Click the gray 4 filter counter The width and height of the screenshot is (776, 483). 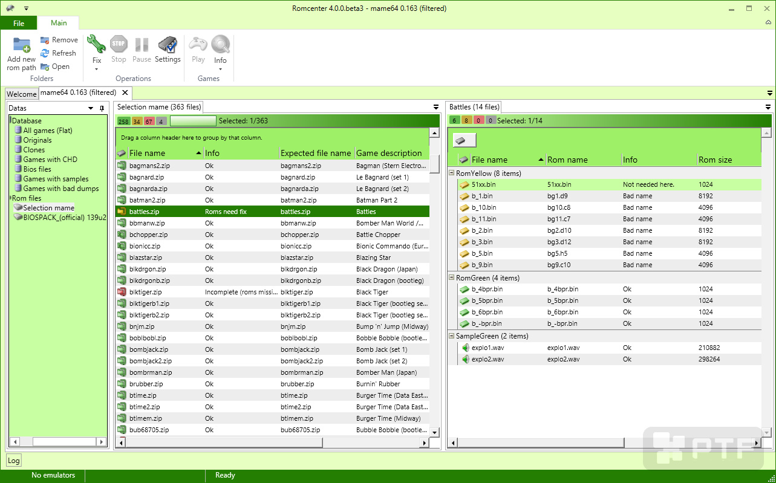pos(161,121)
